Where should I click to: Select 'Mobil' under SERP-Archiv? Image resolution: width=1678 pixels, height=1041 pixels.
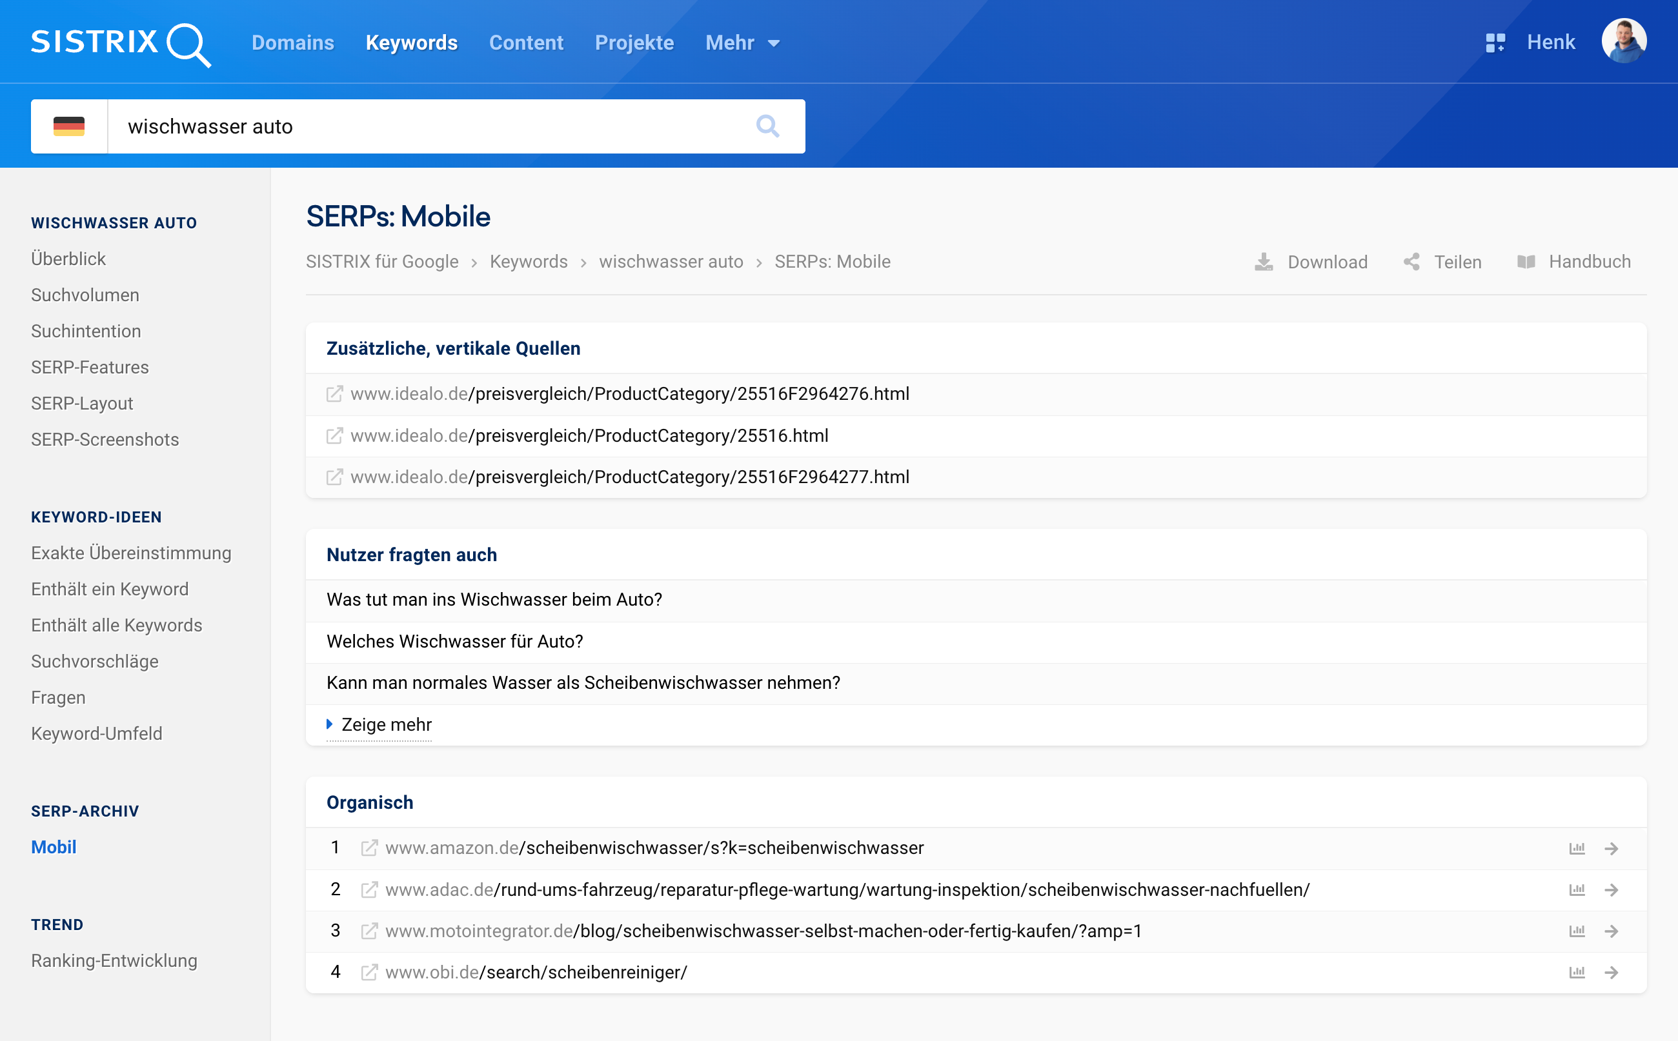click(x=53, y=847)
